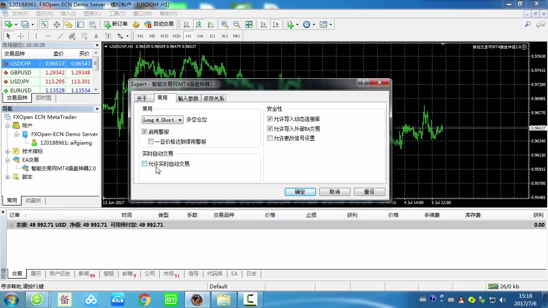Toggle the Data Window crosshair-circle icon
Viewport: 548px width, 308px height.
(57, 24)
